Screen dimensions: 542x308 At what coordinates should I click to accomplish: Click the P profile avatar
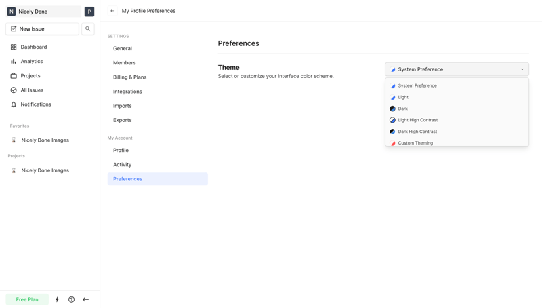[x=89, y=12]
